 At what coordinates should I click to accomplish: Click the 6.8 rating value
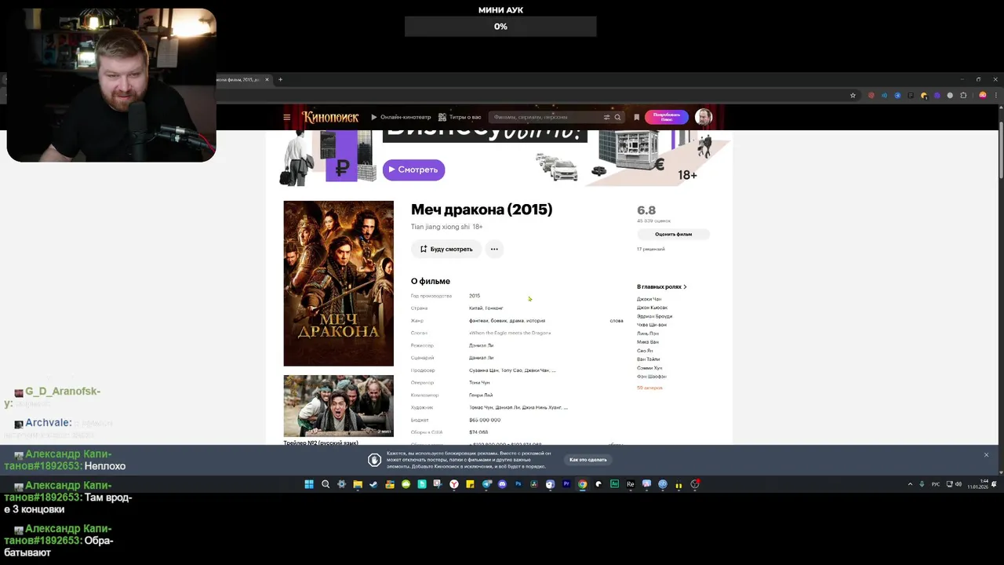click(646, 210)
